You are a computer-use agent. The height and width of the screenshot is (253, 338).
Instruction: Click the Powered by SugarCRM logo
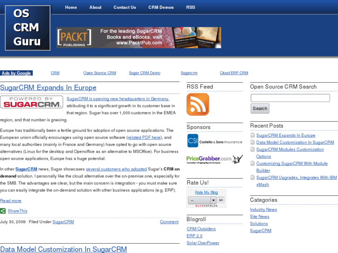[x=32, y=102]
